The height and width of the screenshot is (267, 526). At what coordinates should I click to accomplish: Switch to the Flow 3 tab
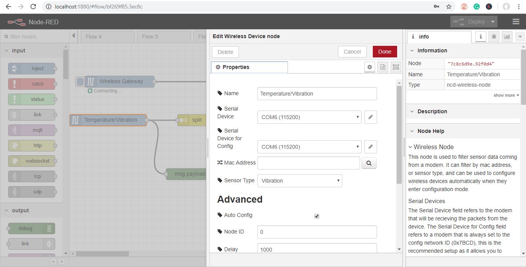(164, 37)
